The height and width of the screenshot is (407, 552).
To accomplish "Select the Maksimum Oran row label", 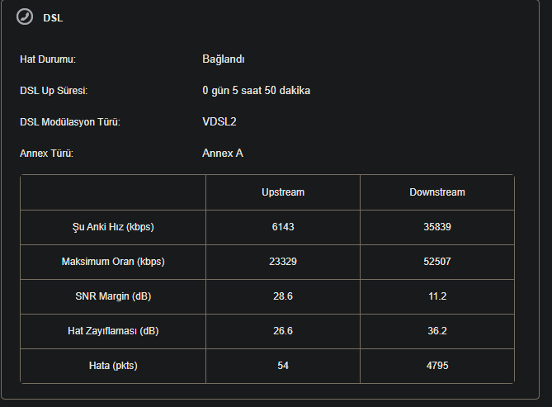I will (x=113, y=262).
